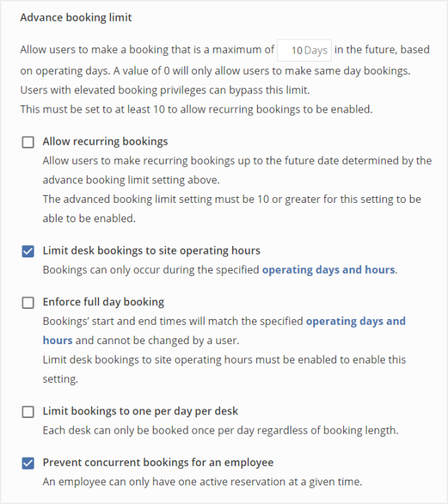This screenshot has width=448, height=504.
Task: Click "Limit desk bookings to site operating hours" label
Action: tap(151, 250)
